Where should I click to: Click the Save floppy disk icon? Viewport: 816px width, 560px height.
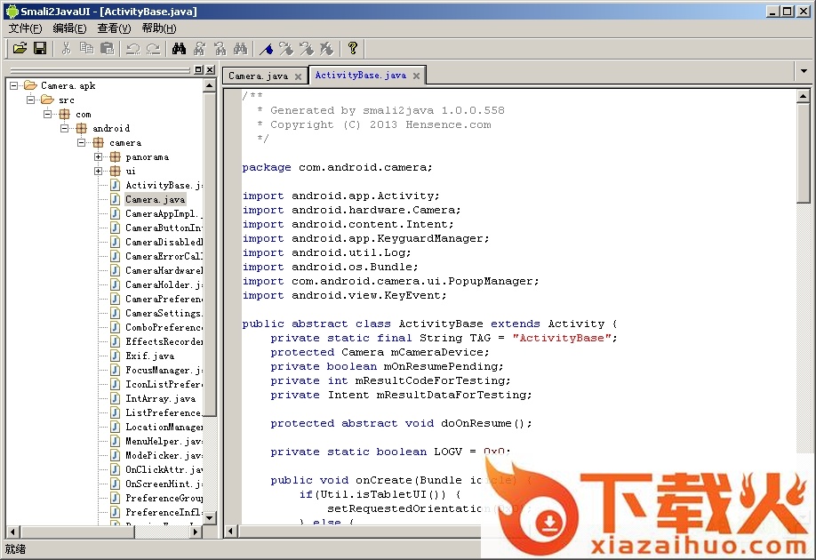tap(40, 48)
